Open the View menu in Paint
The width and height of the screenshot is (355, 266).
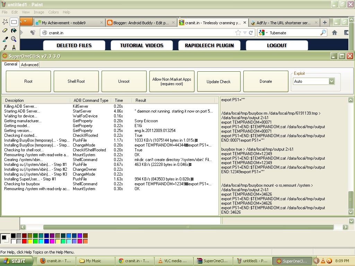click(x=26, y=12)
